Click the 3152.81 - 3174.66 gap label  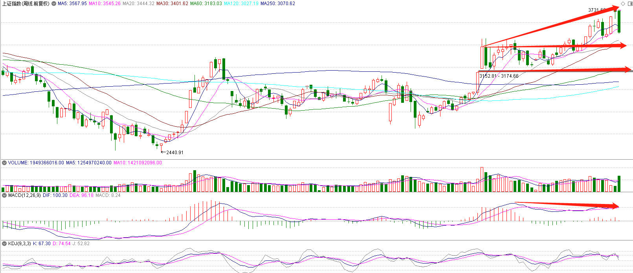point(499,76)
